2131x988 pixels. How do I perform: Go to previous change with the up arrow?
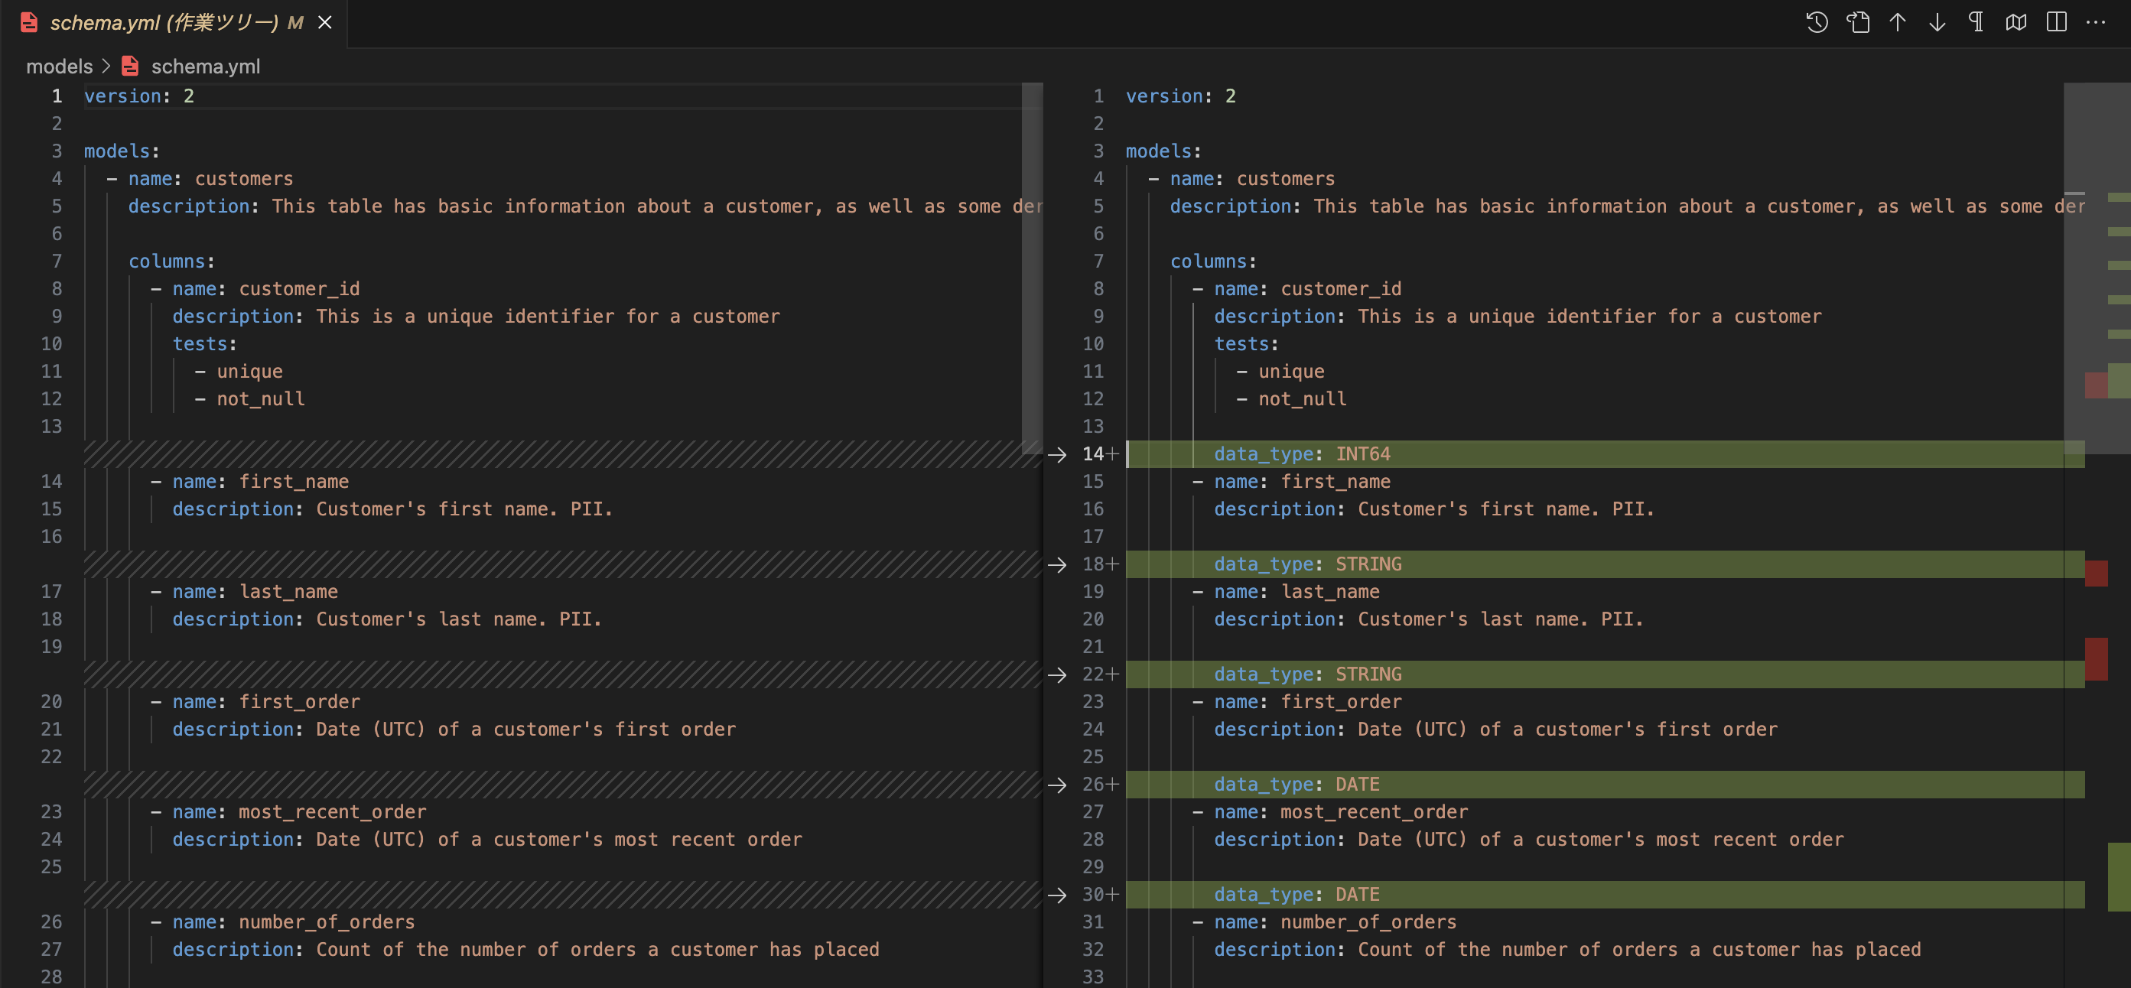click(1898, 22)
